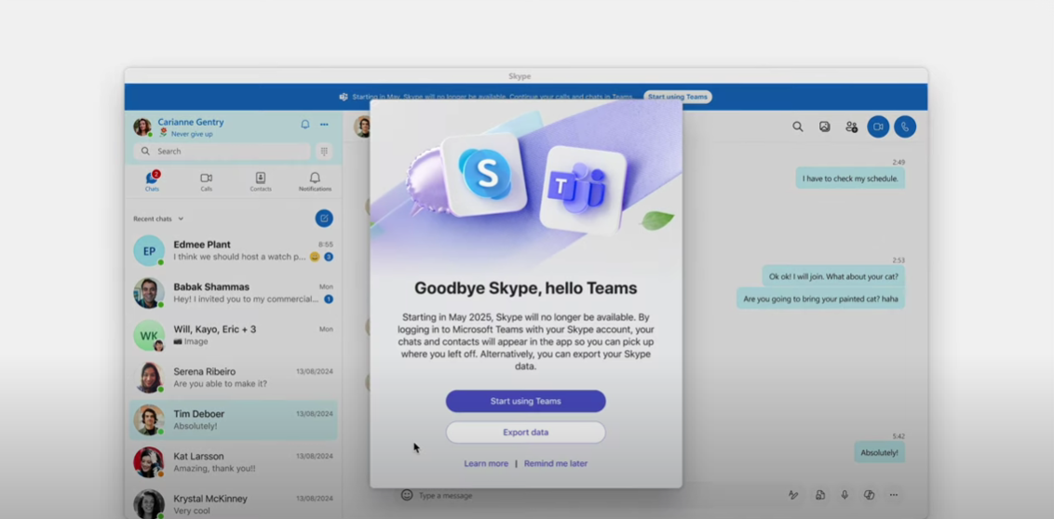This screenshot has width=1054, height=519.
Task: Open the dial pad next to Search
Action: 324,152
